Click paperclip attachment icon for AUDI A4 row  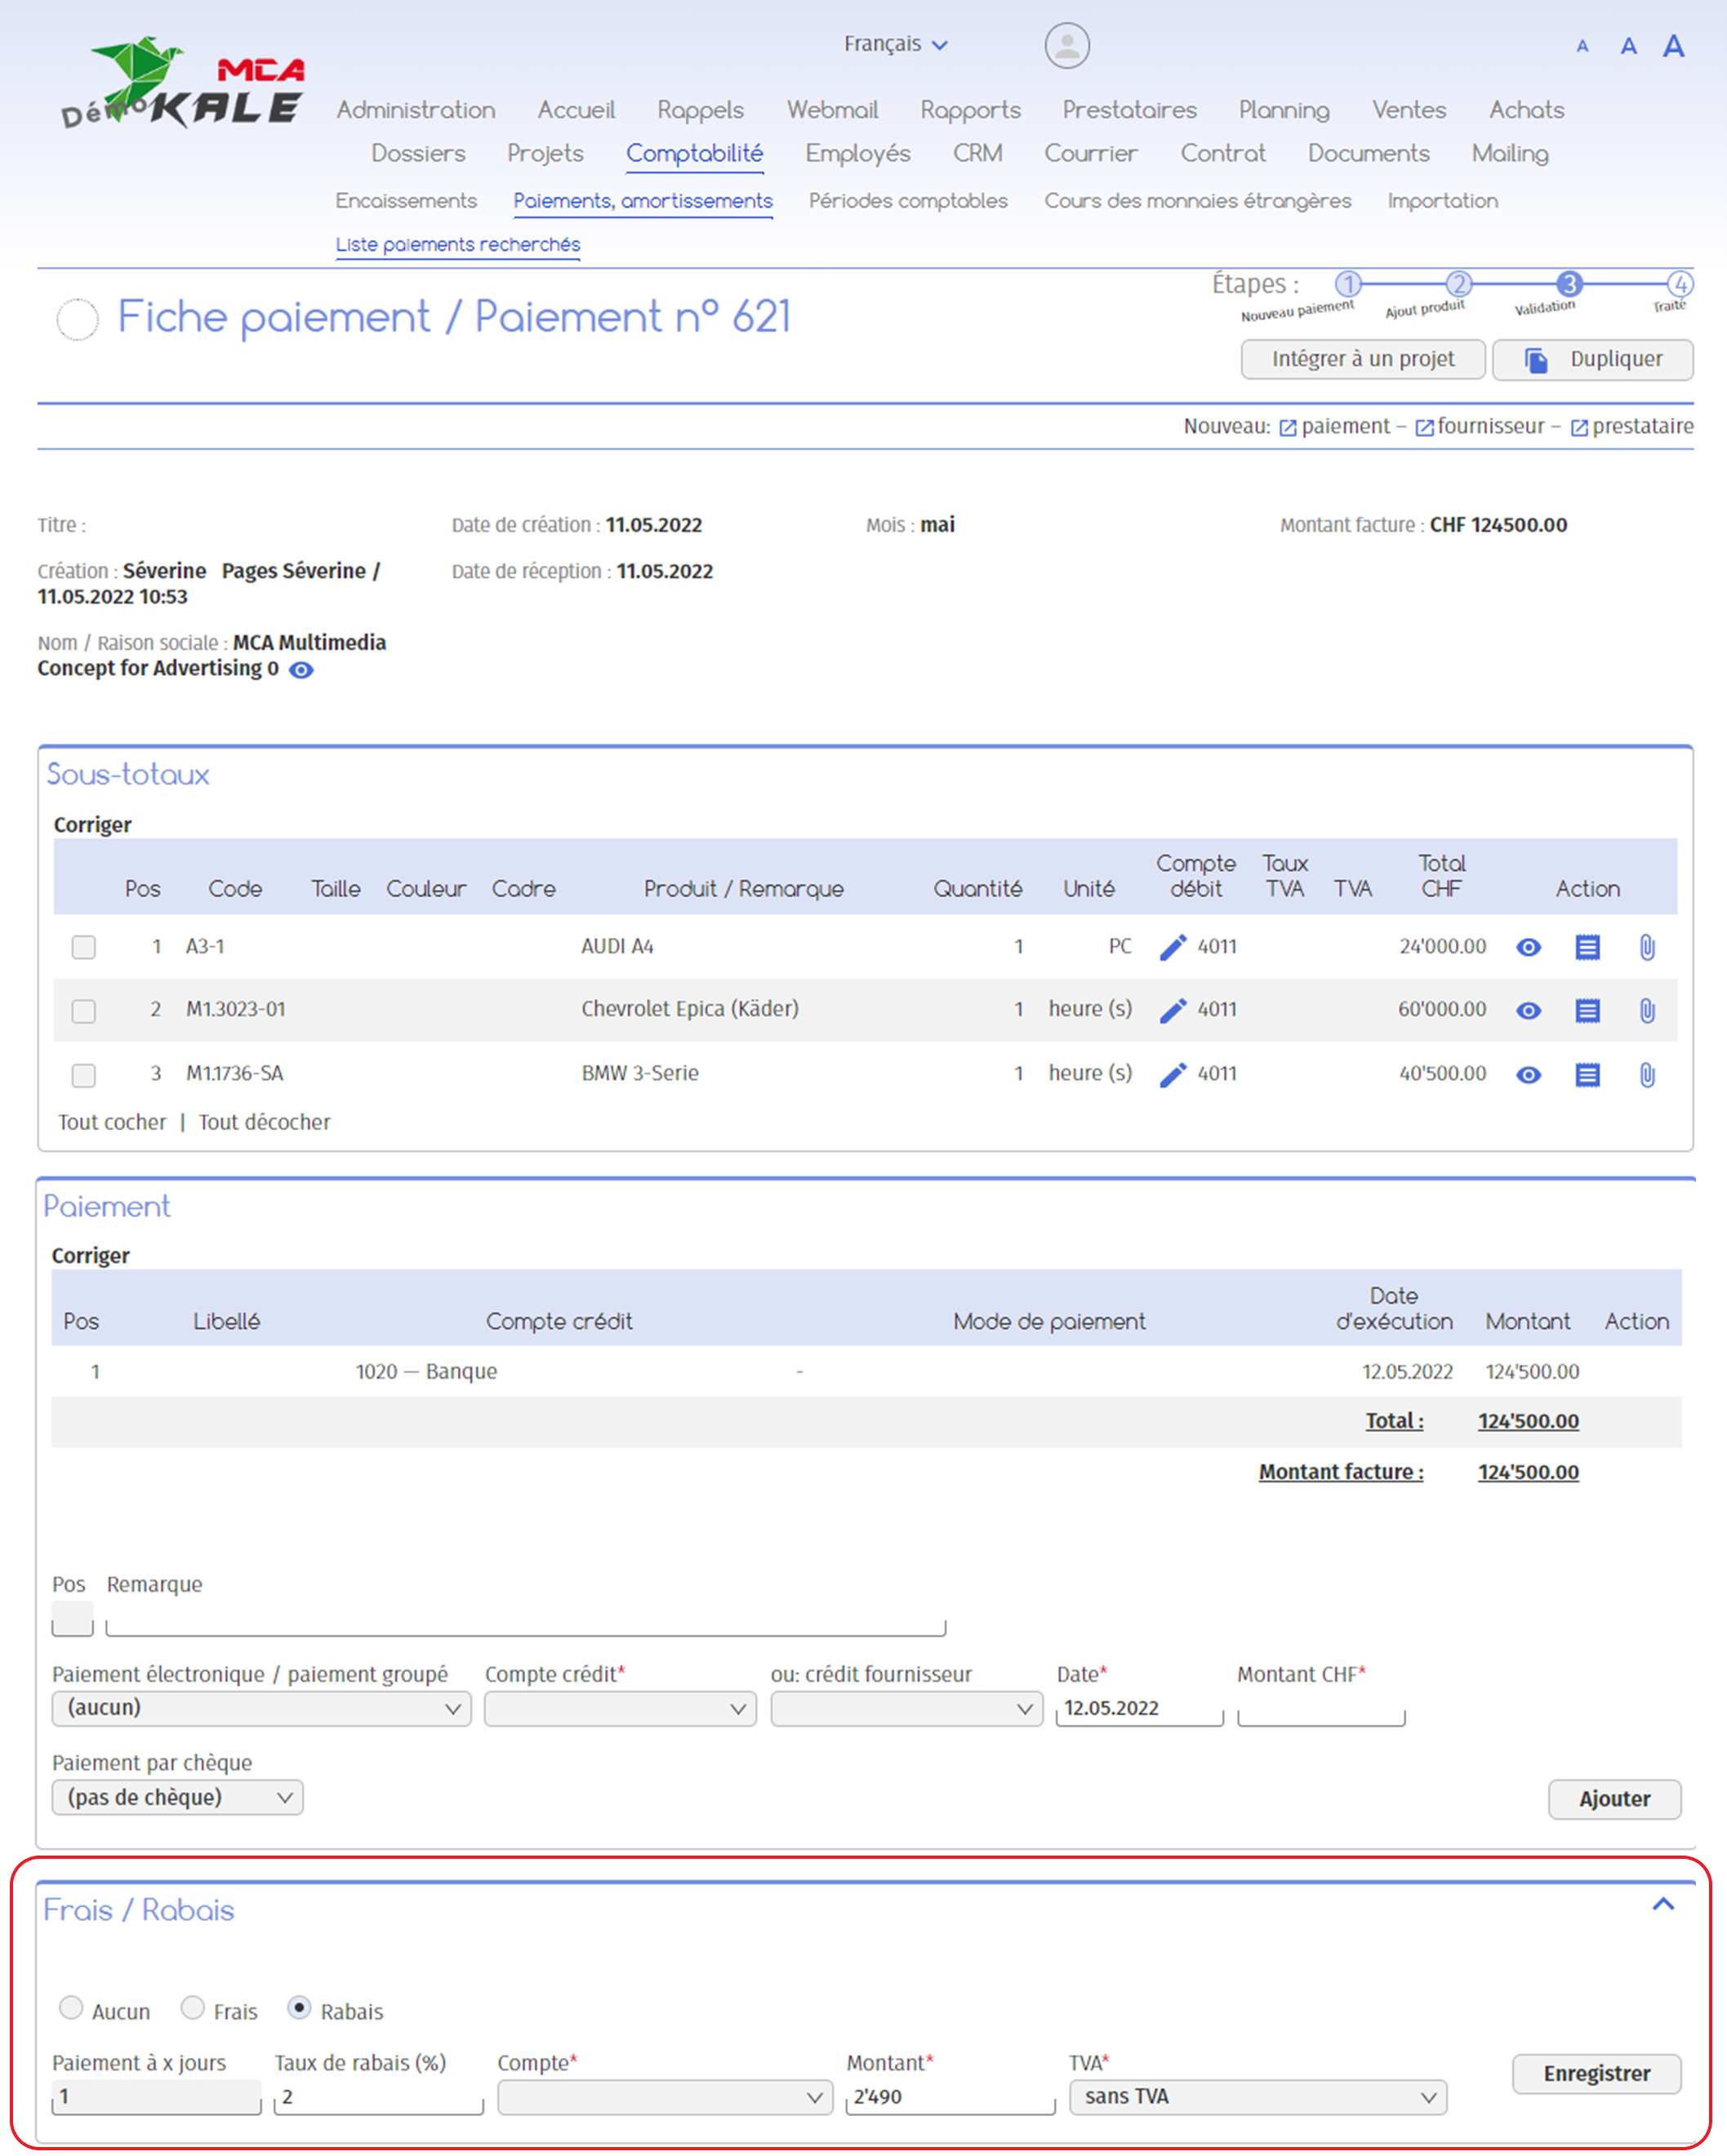point(1646,946)
